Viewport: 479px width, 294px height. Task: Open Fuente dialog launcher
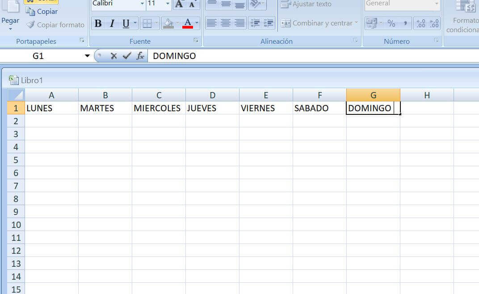coord(196,40)
